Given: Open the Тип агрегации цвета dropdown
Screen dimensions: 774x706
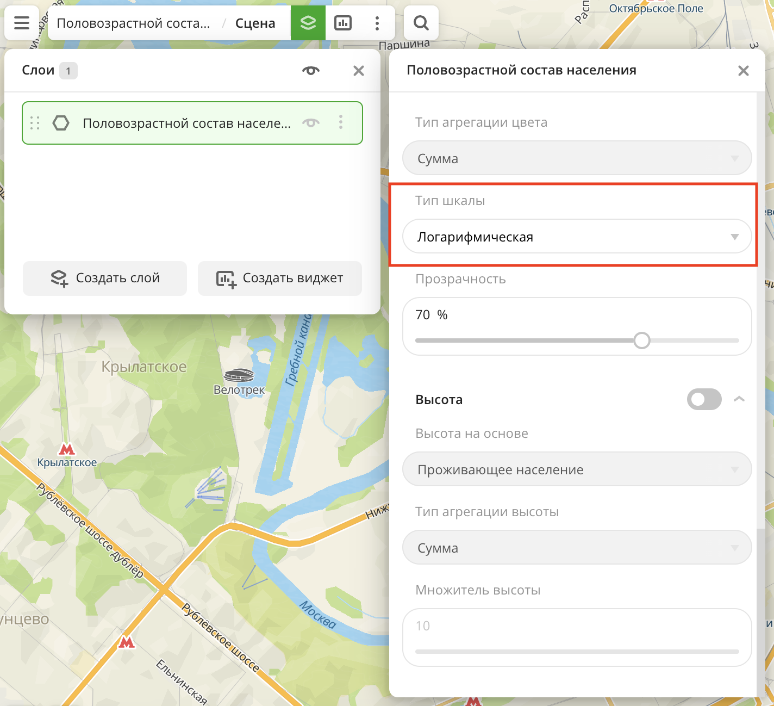Looking at the screenshot, I should (577, 158).
